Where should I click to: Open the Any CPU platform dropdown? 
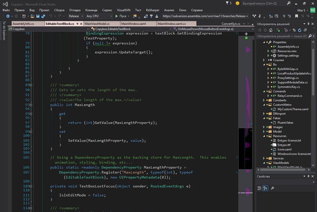tap(99, 16)
